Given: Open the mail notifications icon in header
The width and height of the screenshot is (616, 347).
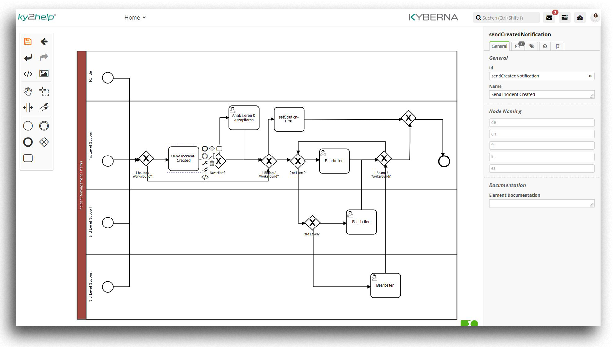Looking at the screenshot, I should 549,18.
